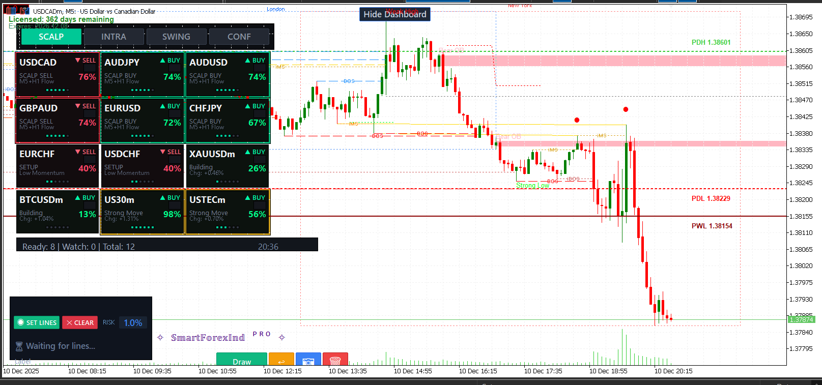Click the right star ornament after PRO
This screenshot has height=385, width=822.
(x=282, y=337)
